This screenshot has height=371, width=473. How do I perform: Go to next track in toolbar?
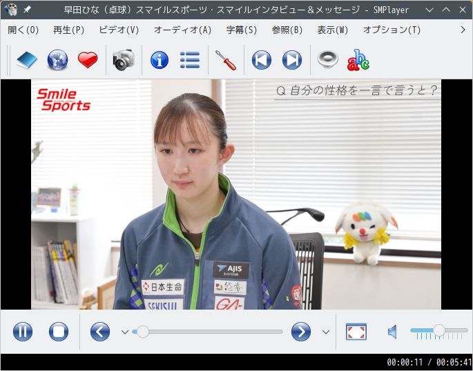coord(292,60)
